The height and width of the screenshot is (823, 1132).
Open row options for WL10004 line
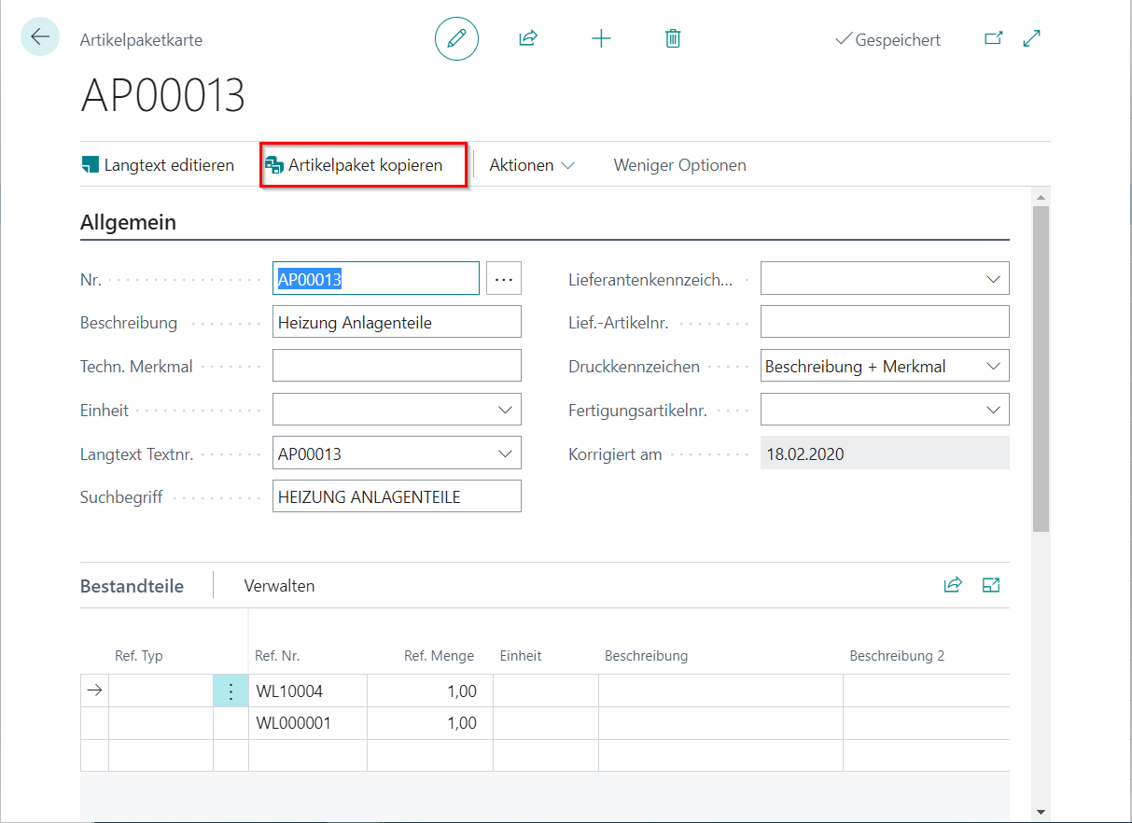[231, 691]
